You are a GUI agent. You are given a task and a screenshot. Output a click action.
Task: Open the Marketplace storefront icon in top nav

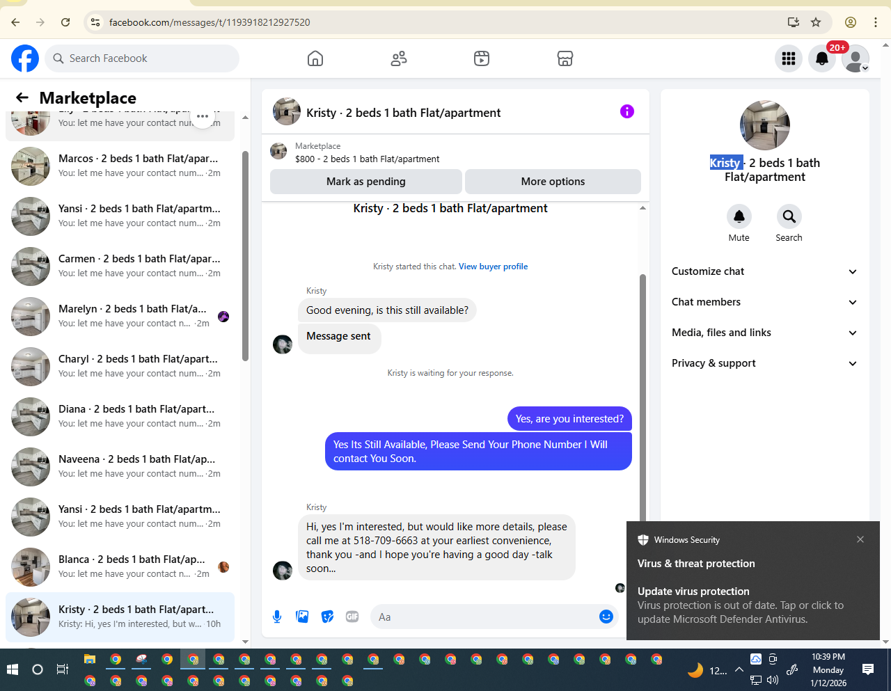click(x=565, y=58)
